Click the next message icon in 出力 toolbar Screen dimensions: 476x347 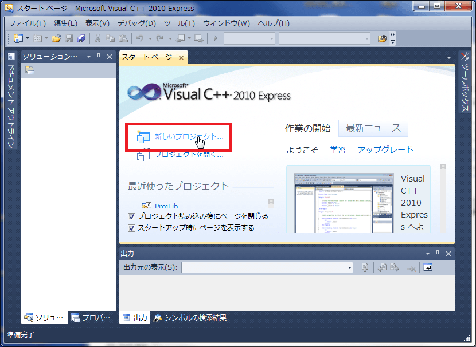coord(395,267)
